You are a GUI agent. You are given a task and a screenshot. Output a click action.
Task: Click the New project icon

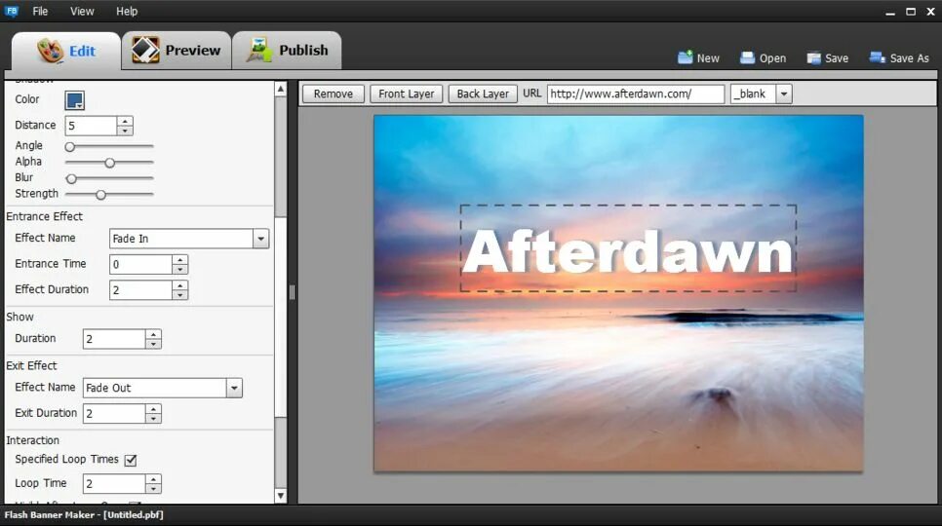pos(685,57)
